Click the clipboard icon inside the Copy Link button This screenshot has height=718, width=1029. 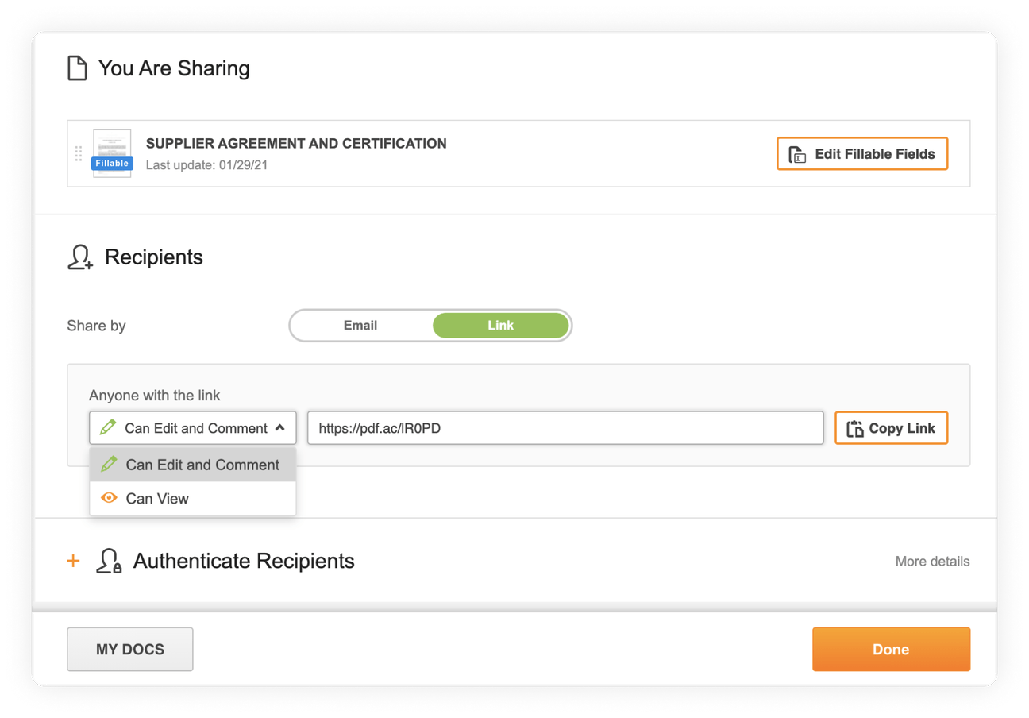point(854,427)
